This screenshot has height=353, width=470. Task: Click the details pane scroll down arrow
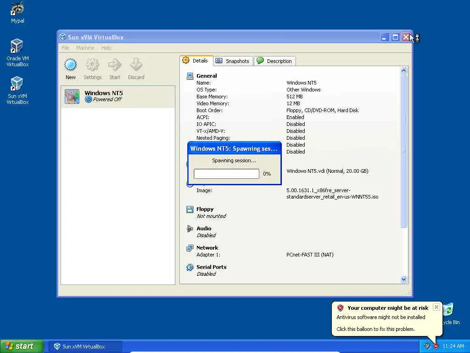[403, 279]
